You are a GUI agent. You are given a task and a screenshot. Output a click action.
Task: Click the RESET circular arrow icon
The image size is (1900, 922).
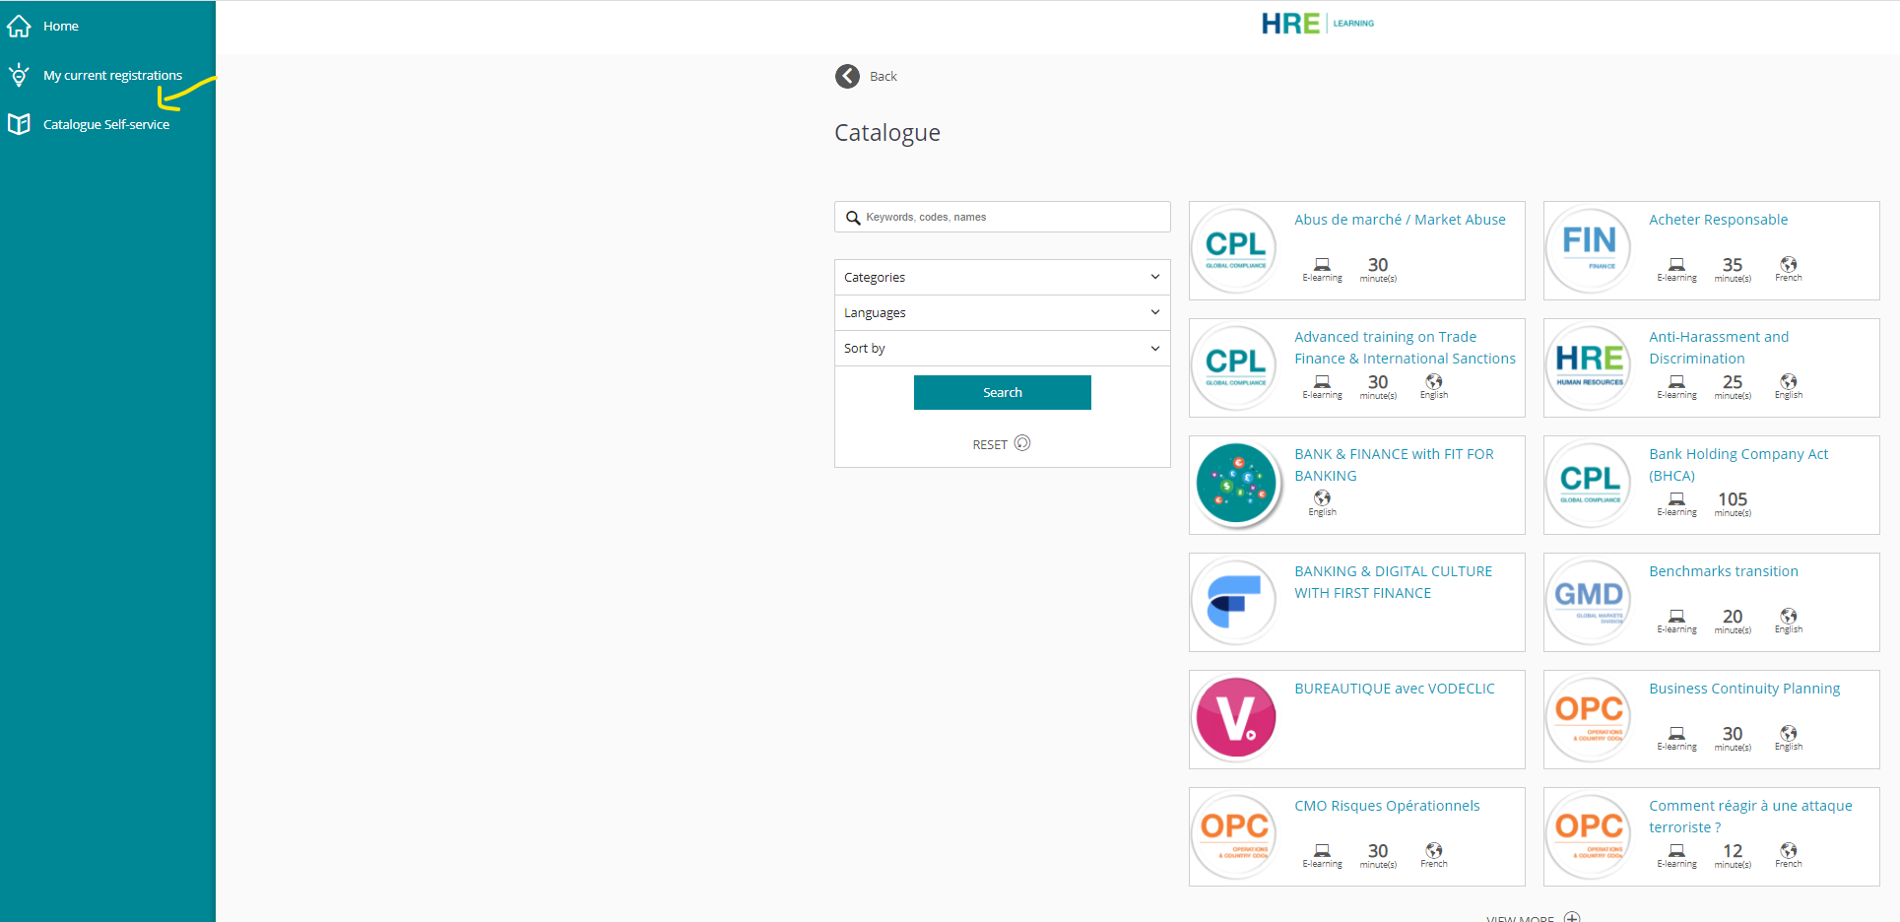tap(1022, 443)
